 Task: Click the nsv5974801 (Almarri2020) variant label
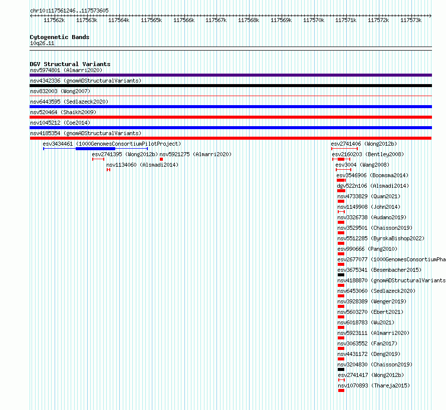[66, 70]
